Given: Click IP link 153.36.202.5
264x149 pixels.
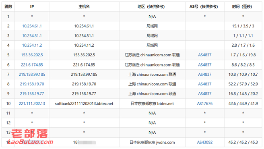Looking at the screenshot, I should point(32,55).
